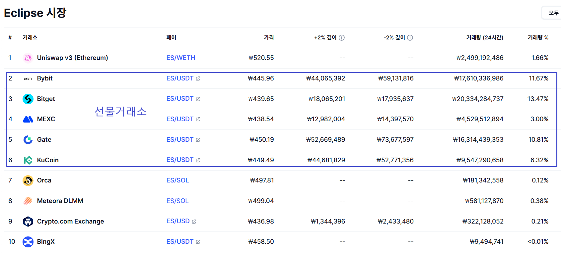Open Bybit ES/USDT pair link

click(x=180, y=78)
